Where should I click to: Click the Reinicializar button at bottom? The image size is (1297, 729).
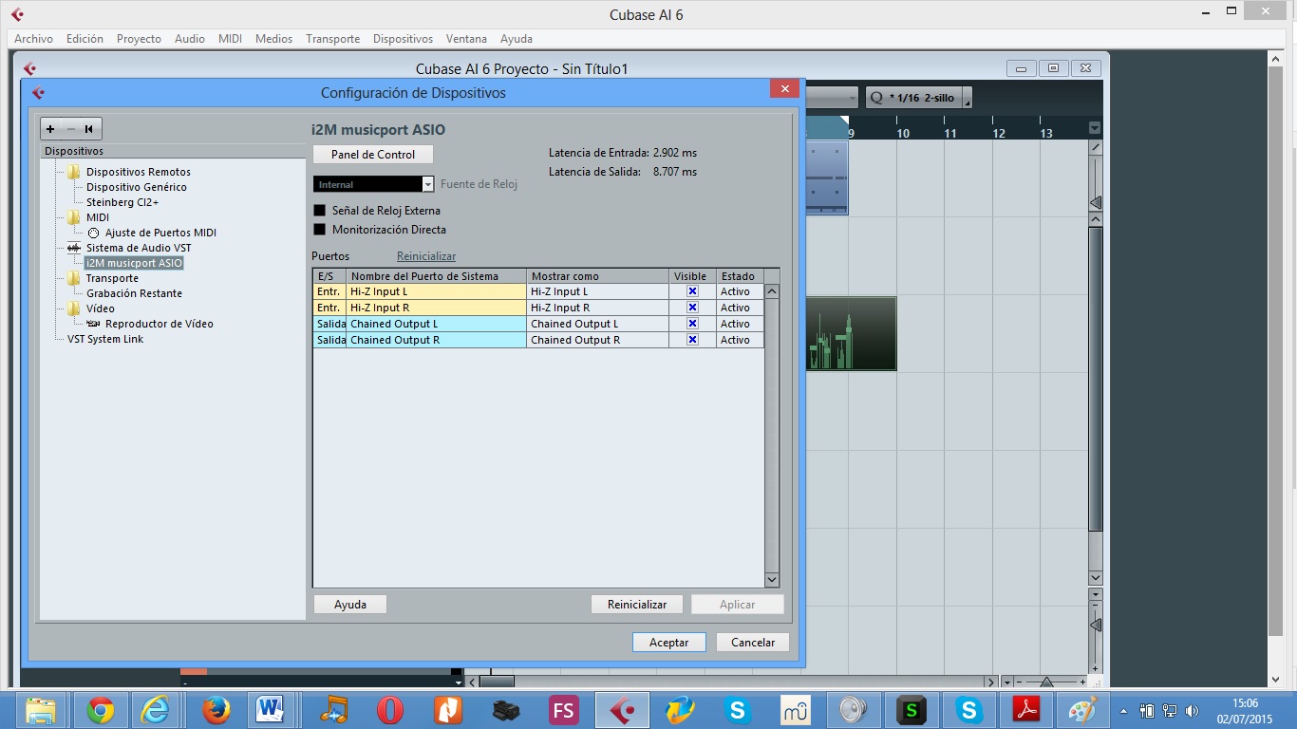[637, 605]
